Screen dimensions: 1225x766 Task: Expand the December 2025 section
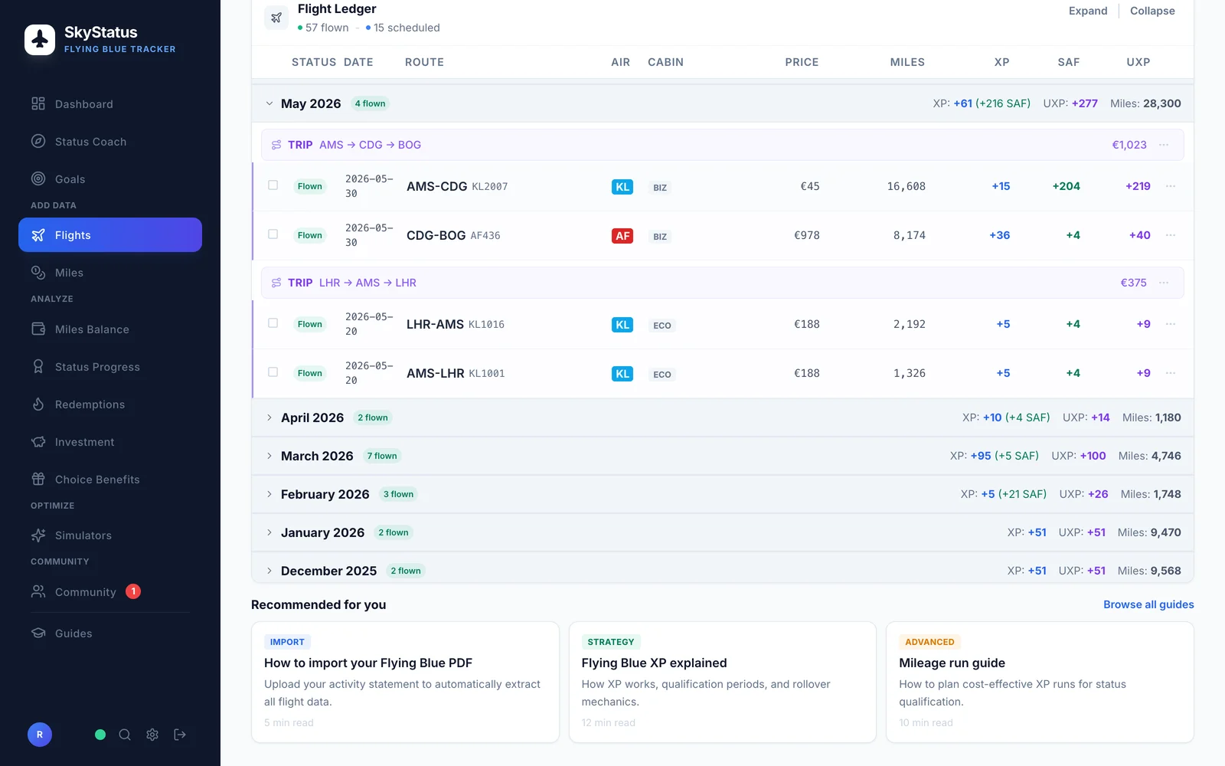coord(269,571)
